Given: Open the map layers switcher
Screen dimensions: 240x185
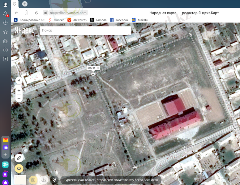Looking at the screenshot, I should pyautogui.click(x=19, y=168).
